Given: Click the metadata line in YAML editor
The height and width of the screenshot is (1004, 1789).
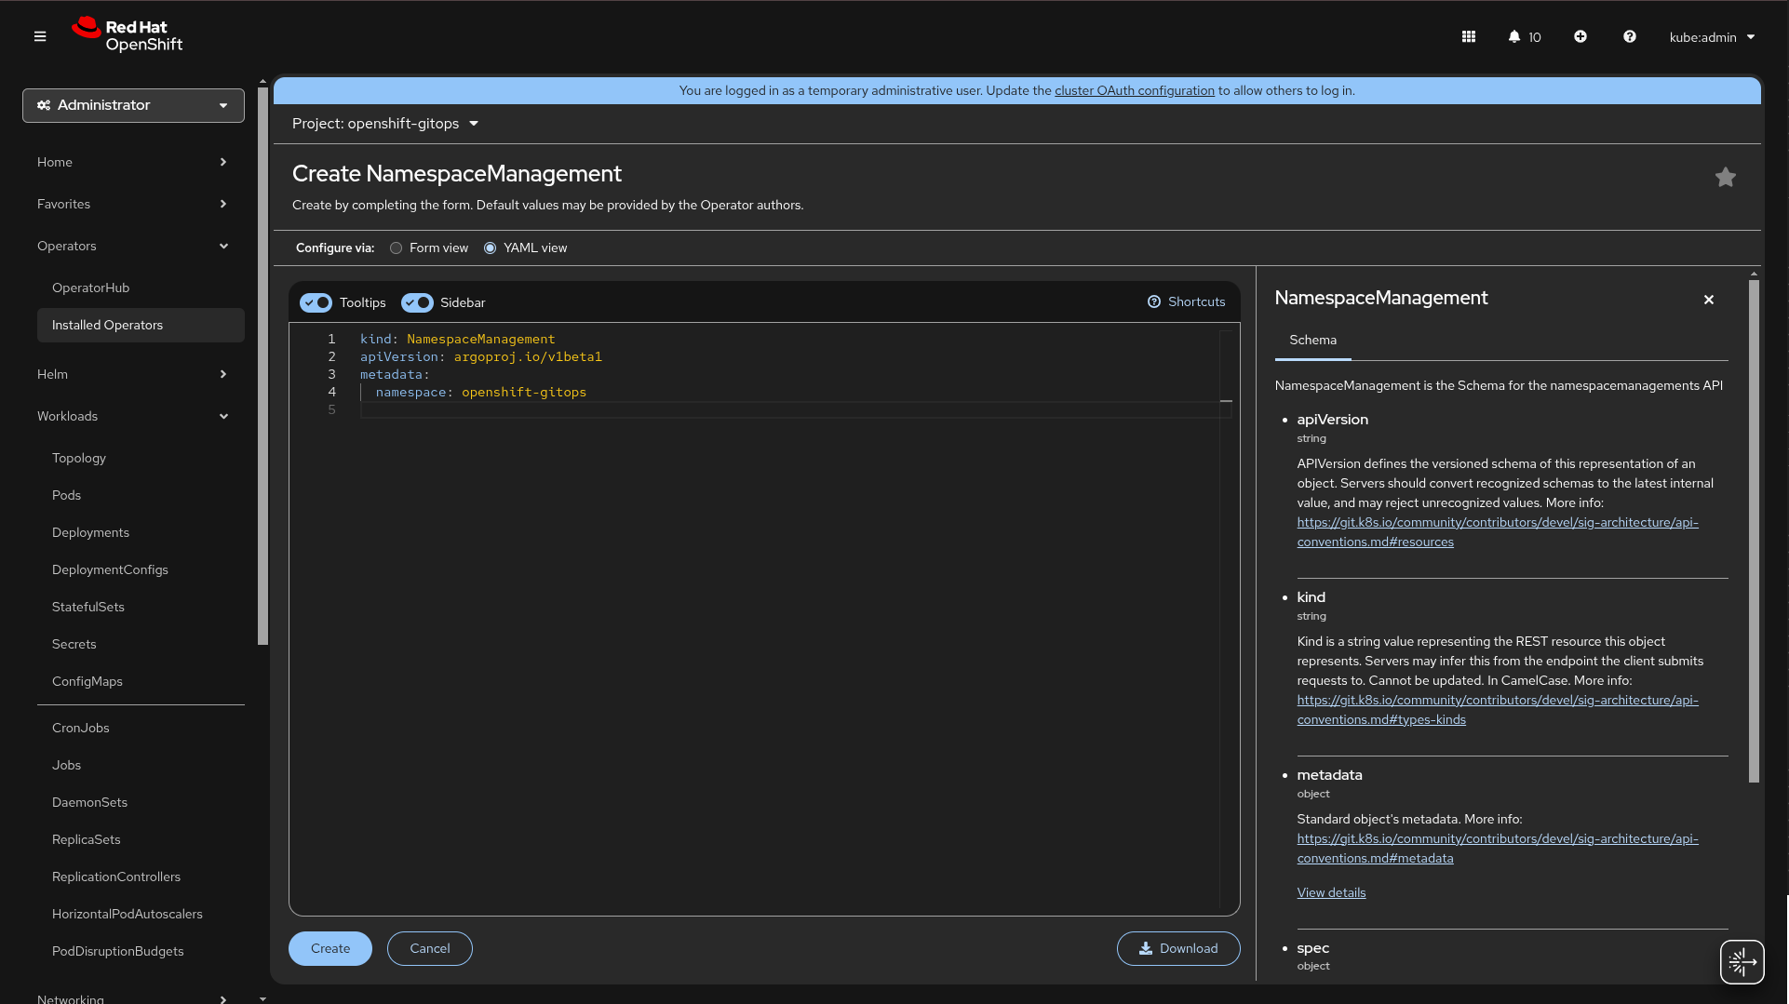Looking at the screenshot, I should [x=395, y=375].
